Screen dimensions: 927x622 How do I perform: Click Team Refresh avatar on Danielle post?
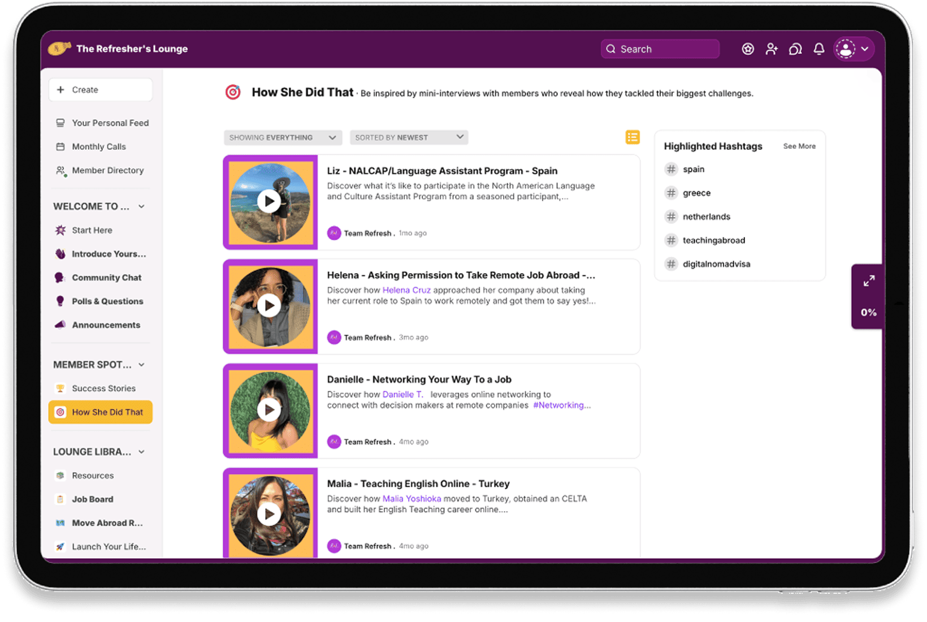(x=334, y=442)
